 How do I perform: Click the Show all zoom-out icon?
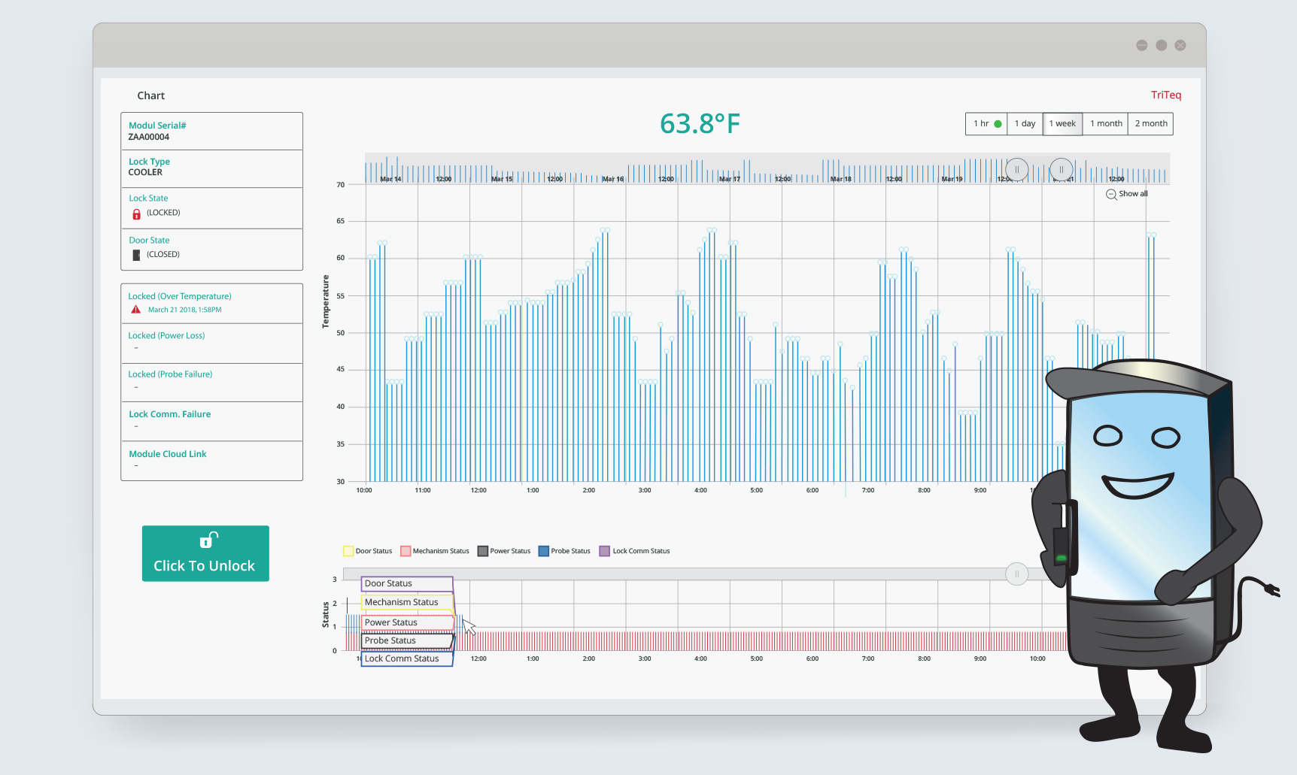click(1111, 194)
